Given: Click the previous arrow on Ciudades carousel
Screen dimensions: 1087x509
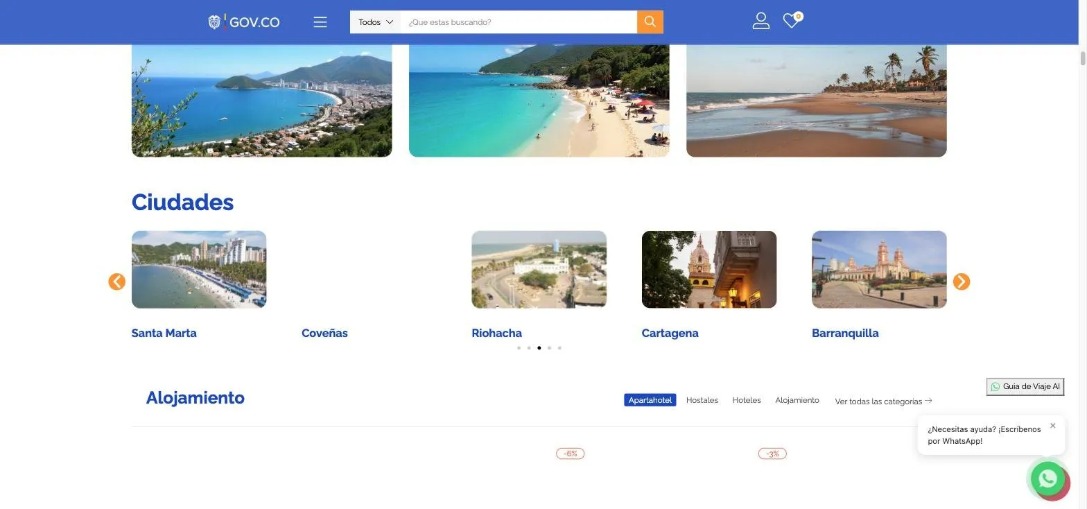Looking at the screenshot, I should coord(117,282).
